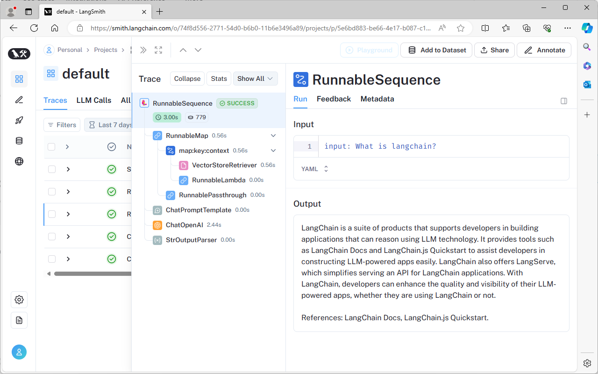Click the ChatPromptTemplate icon
598x374 pixels.
157,210
